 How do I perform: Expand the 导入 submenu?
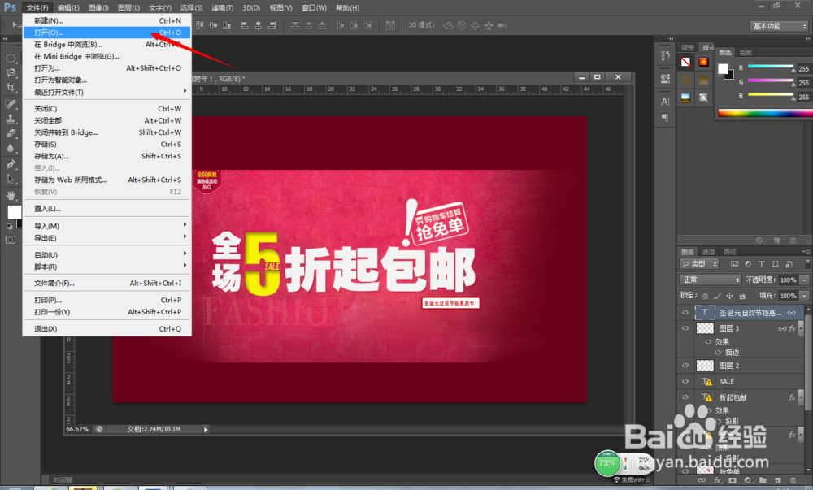107,226
